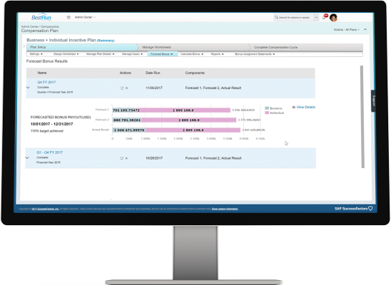
Task: Switch to Manage Worksheets step
Action: pyautogui.click(x=156, y=47)
